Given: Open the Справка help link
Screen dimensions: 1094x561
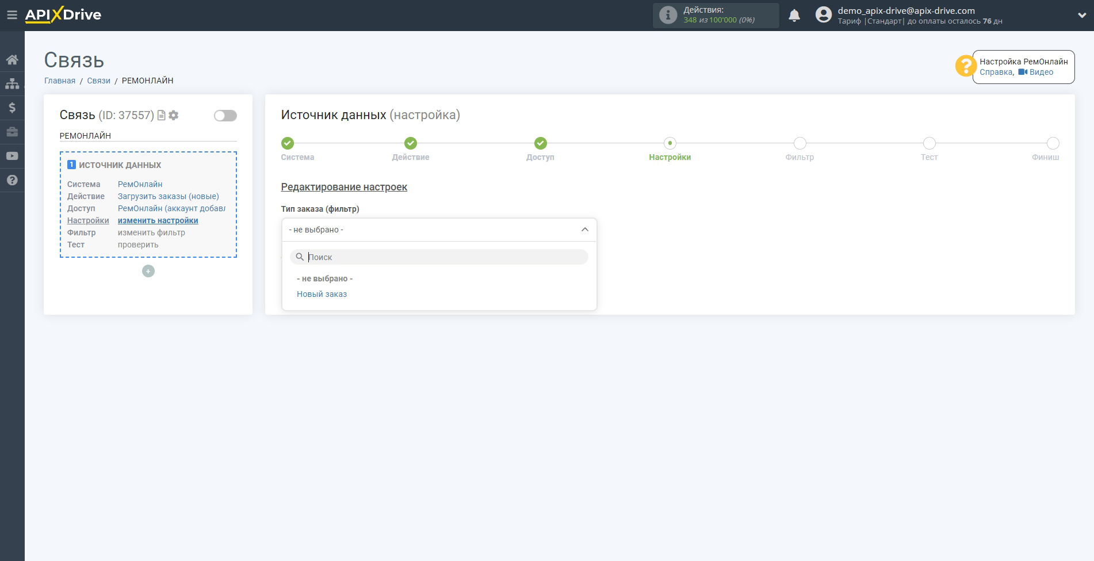Looking at the screenshot, I should 996,72.
